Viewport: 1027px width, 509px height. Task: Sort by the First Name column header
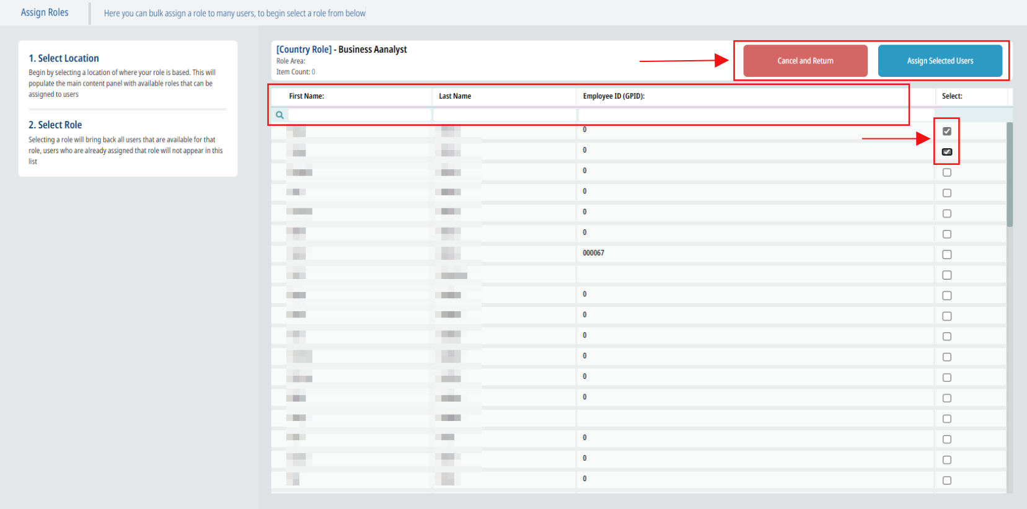click(x=306, y=96)
